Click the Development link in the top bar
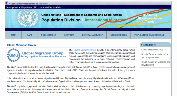This screenshot has height=96, width=177. (x=12, y=7)
